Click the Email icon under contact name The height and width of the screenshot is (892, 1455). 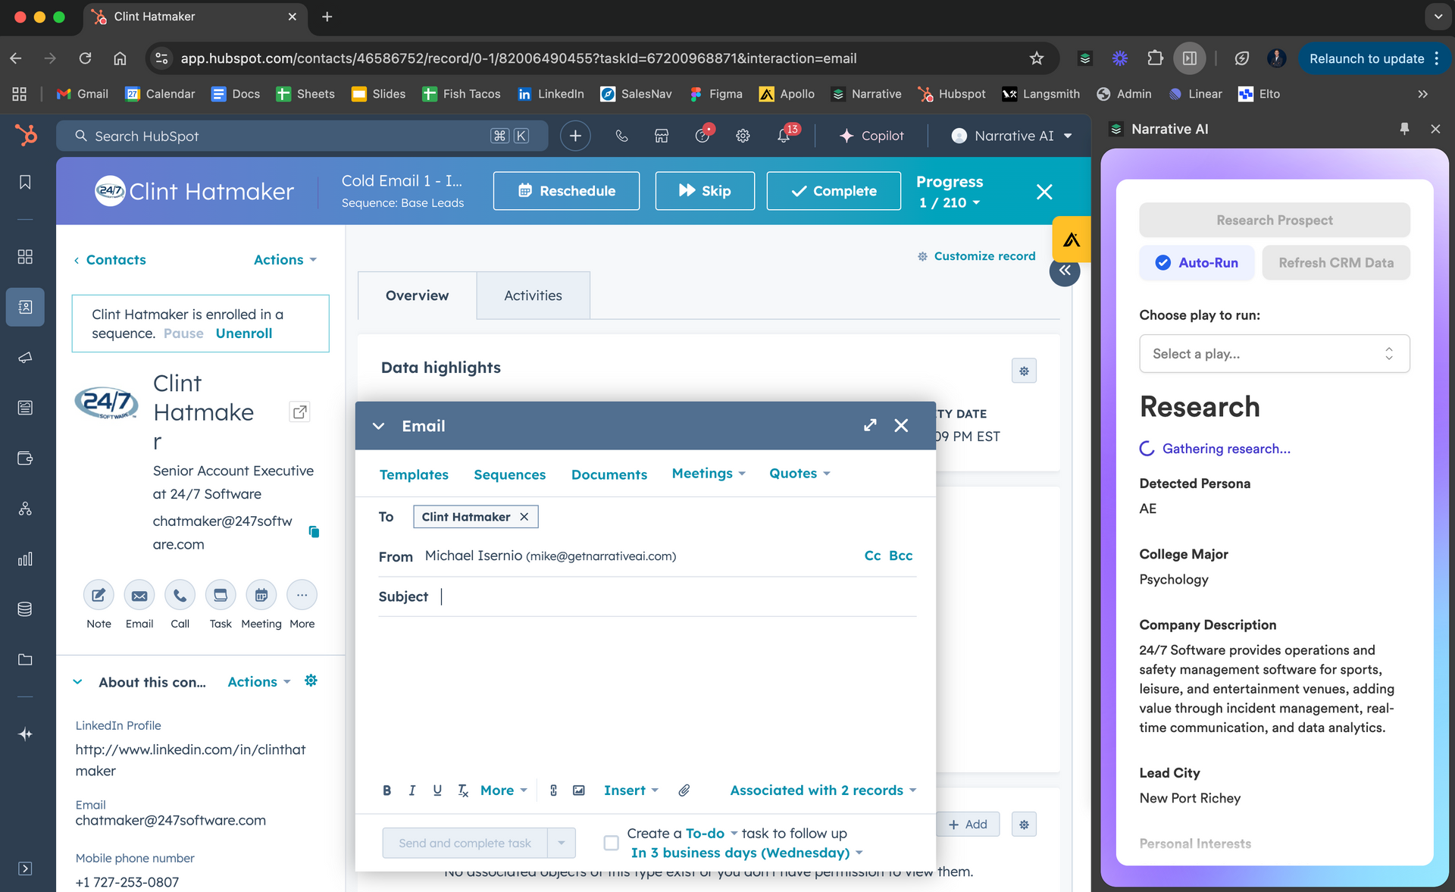point(139,595)
